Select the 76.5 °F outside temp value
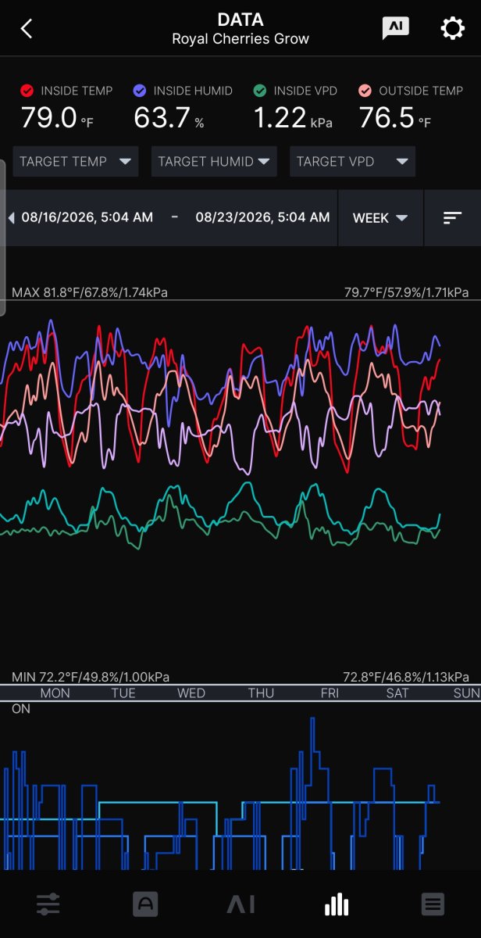Screen dimensions: 481x938 click(x=395, y=118)
